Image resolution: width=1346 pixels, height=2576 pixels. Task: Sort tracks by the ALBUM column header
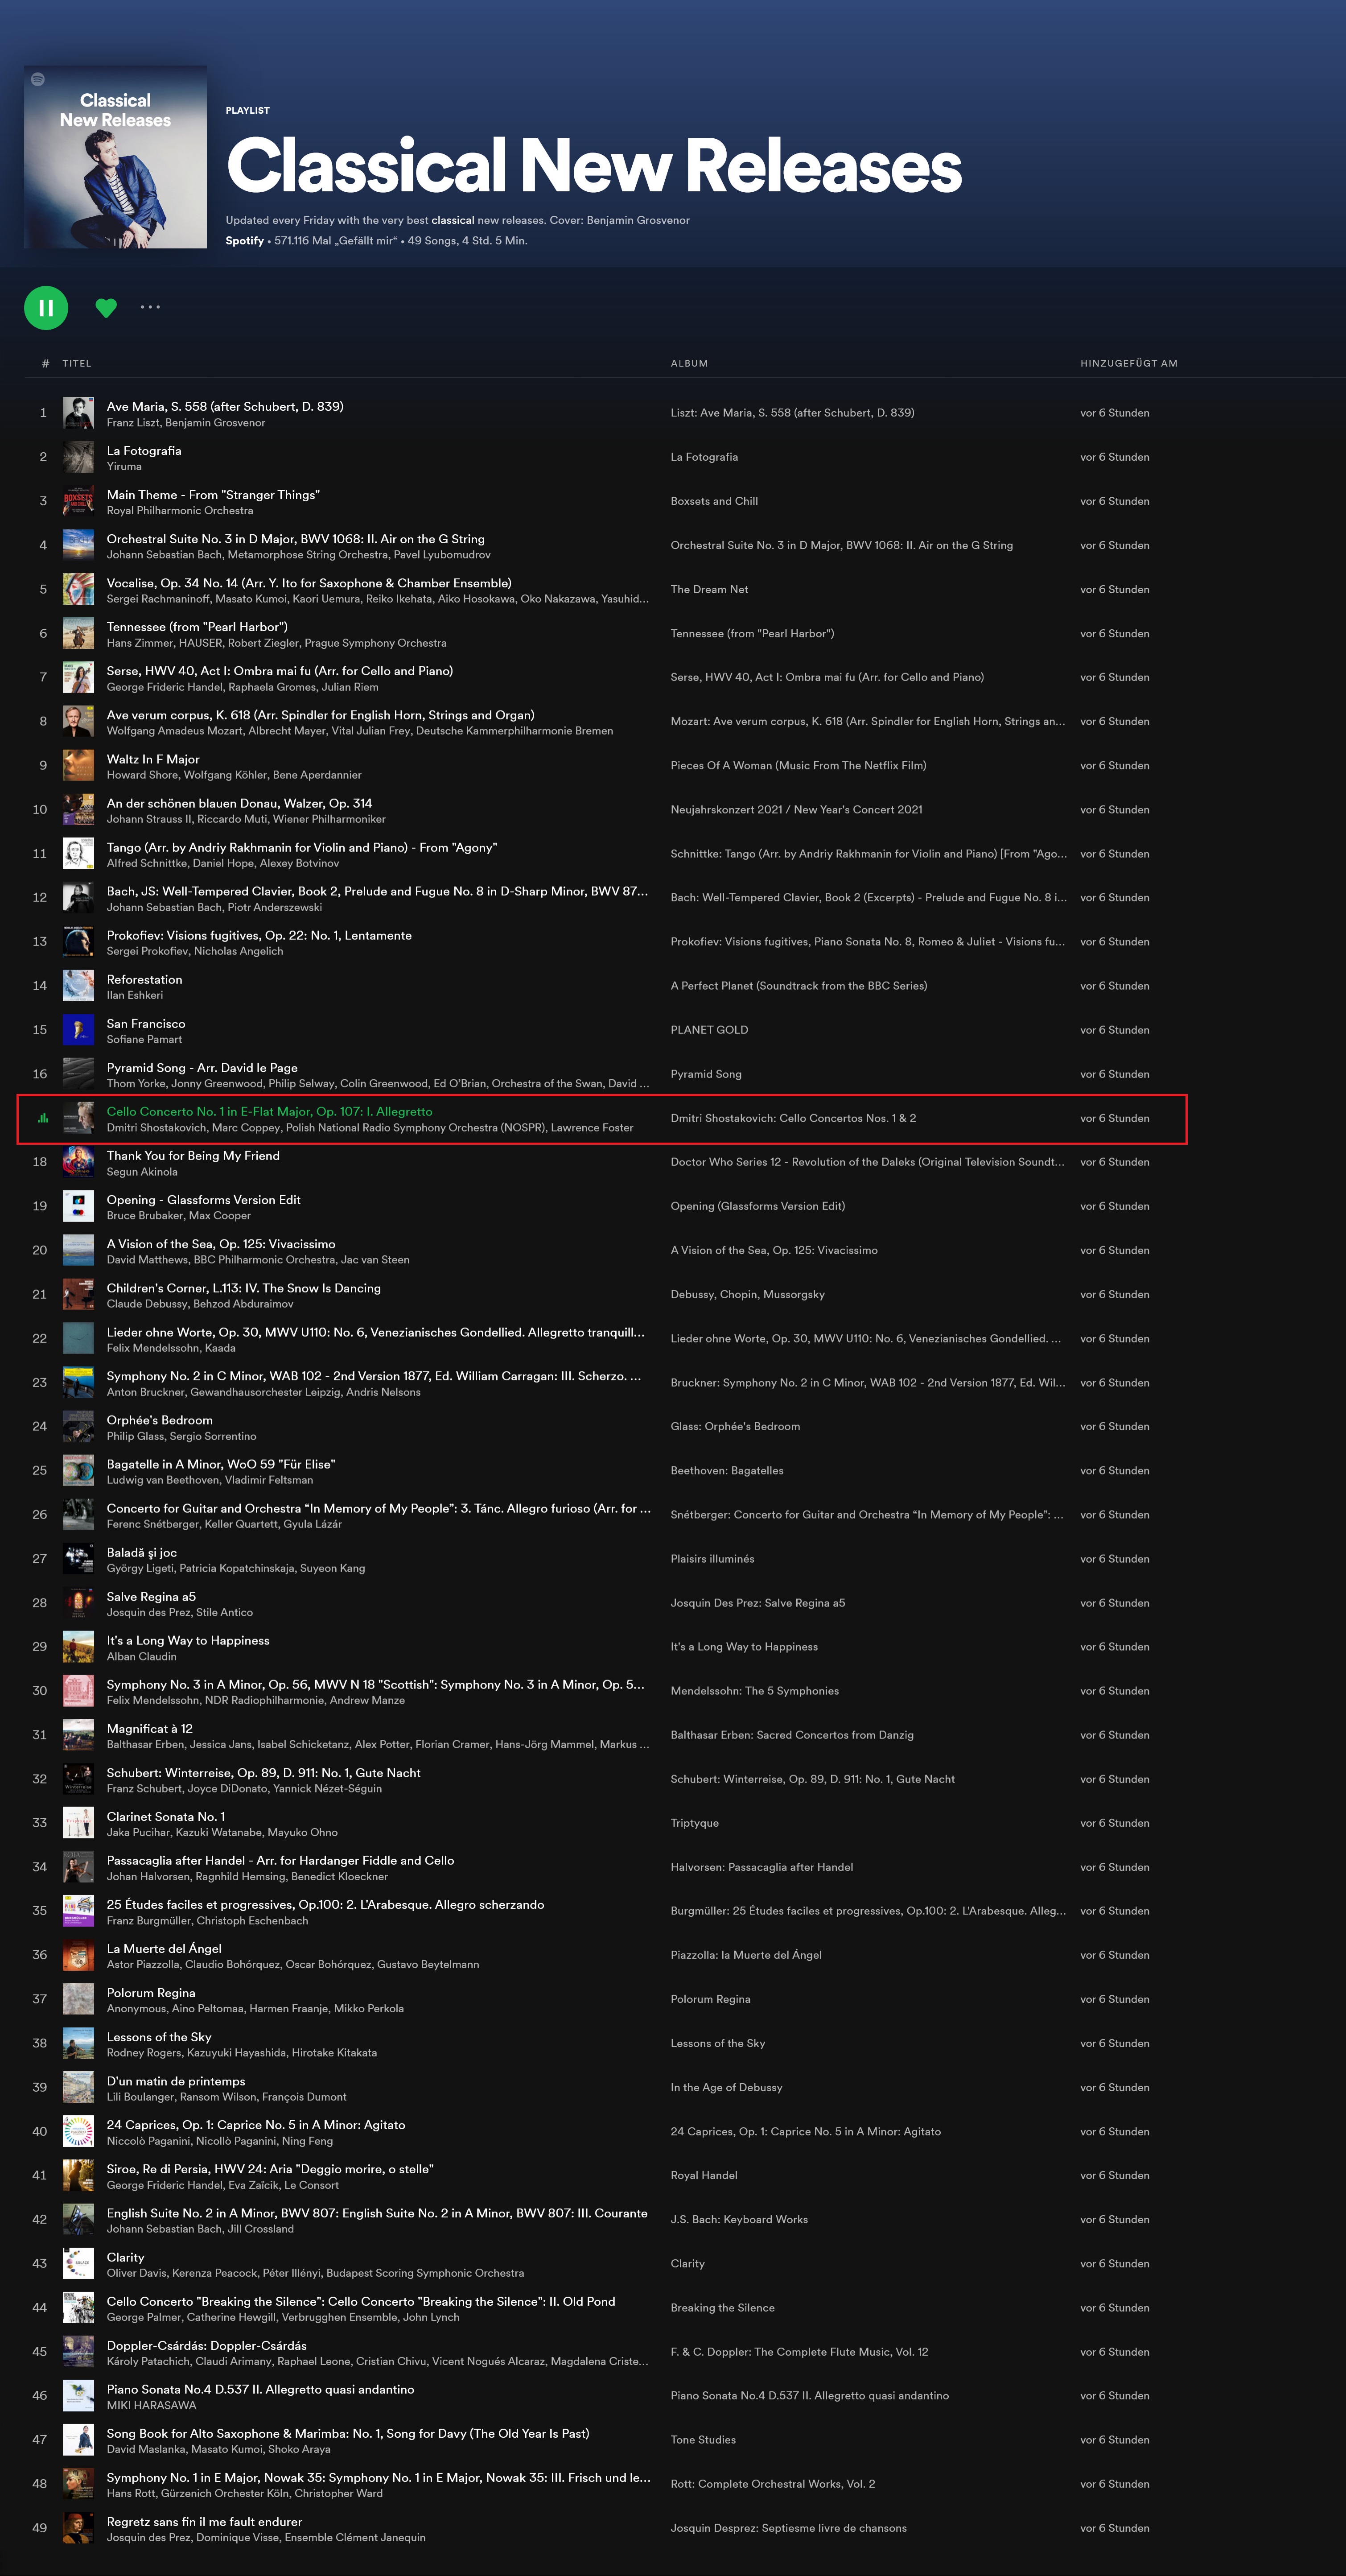coord(689,363)
